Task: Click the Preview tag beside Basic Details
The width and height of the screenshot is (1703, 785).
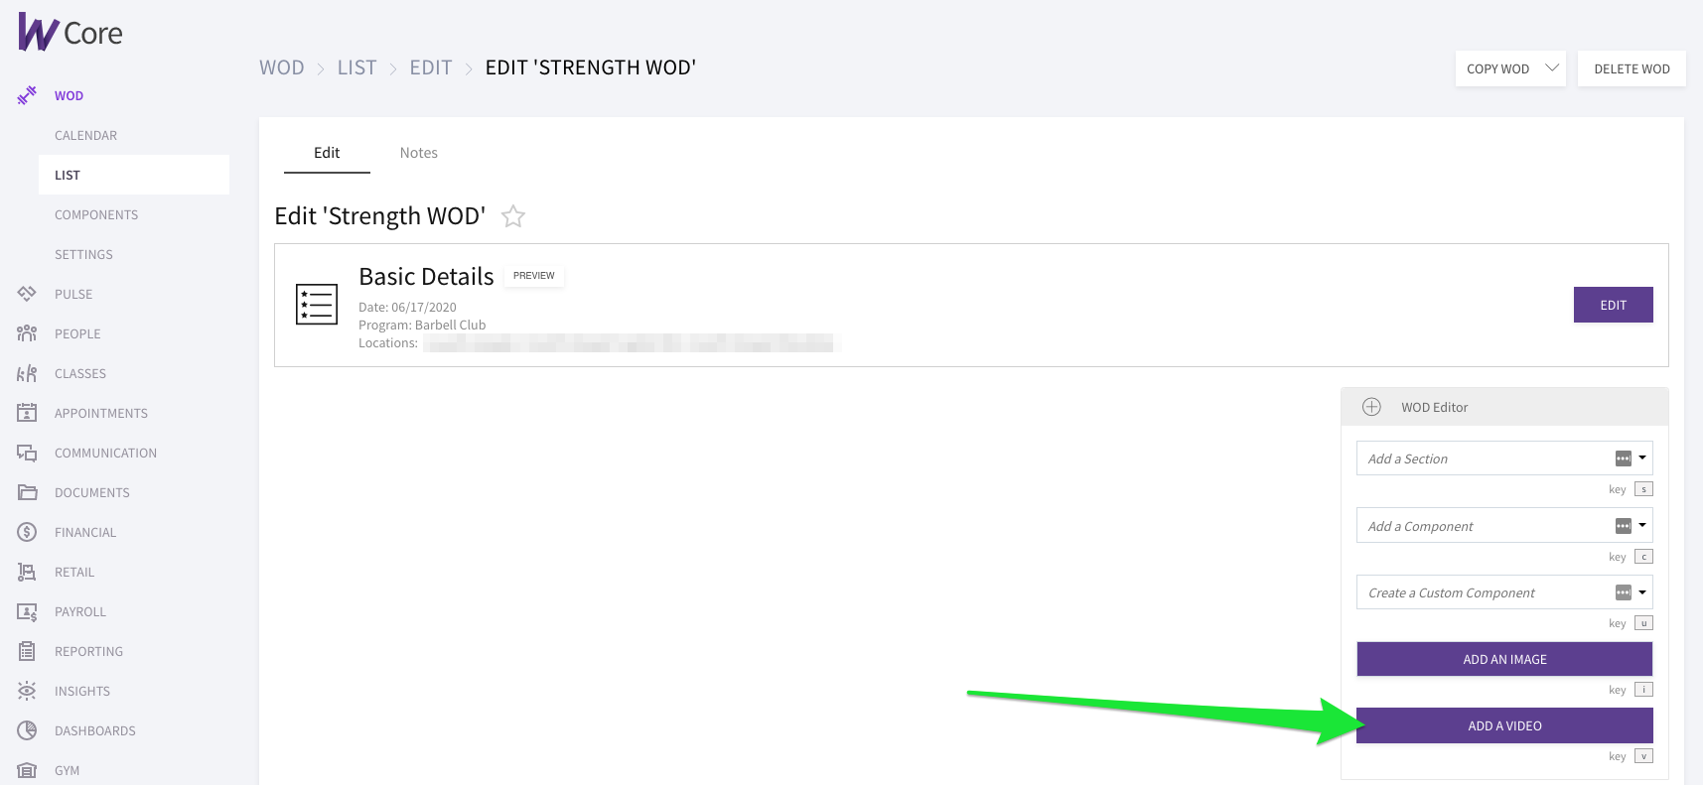Action: [534, 276]
